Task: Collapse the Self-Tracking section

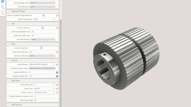Action: [9, 105]
